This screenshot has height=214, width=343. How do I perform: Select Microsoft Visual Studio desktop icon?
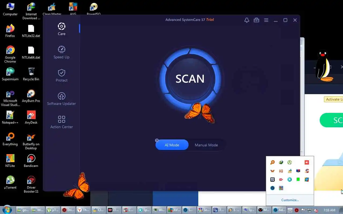pyautogui.click(x=10, y=98)
